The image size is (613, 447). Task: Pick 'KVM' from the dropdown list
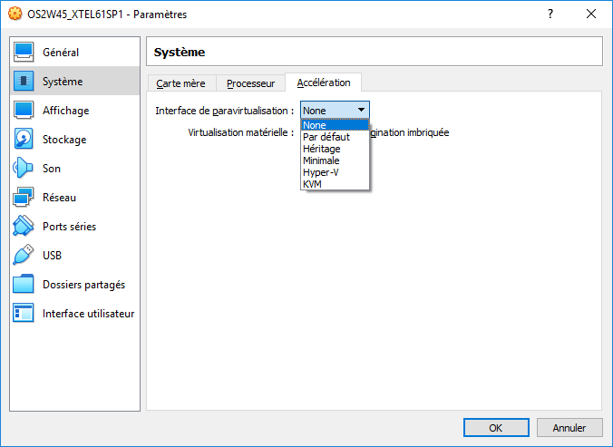click(312, 184)
